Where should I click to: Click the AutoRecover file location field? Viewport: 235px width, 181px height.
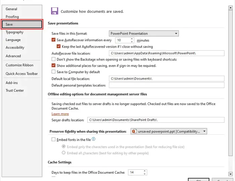click(x=167, y=53)
